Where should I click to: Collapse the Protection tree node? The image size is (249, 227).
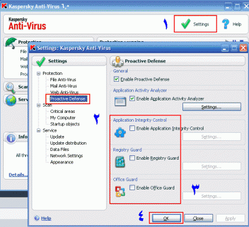tap(39, 74)
